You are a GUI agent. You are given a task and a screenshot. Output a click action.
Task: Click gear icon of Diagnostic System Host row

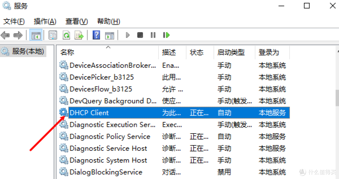pyautogui.click(x=64, y=160)
